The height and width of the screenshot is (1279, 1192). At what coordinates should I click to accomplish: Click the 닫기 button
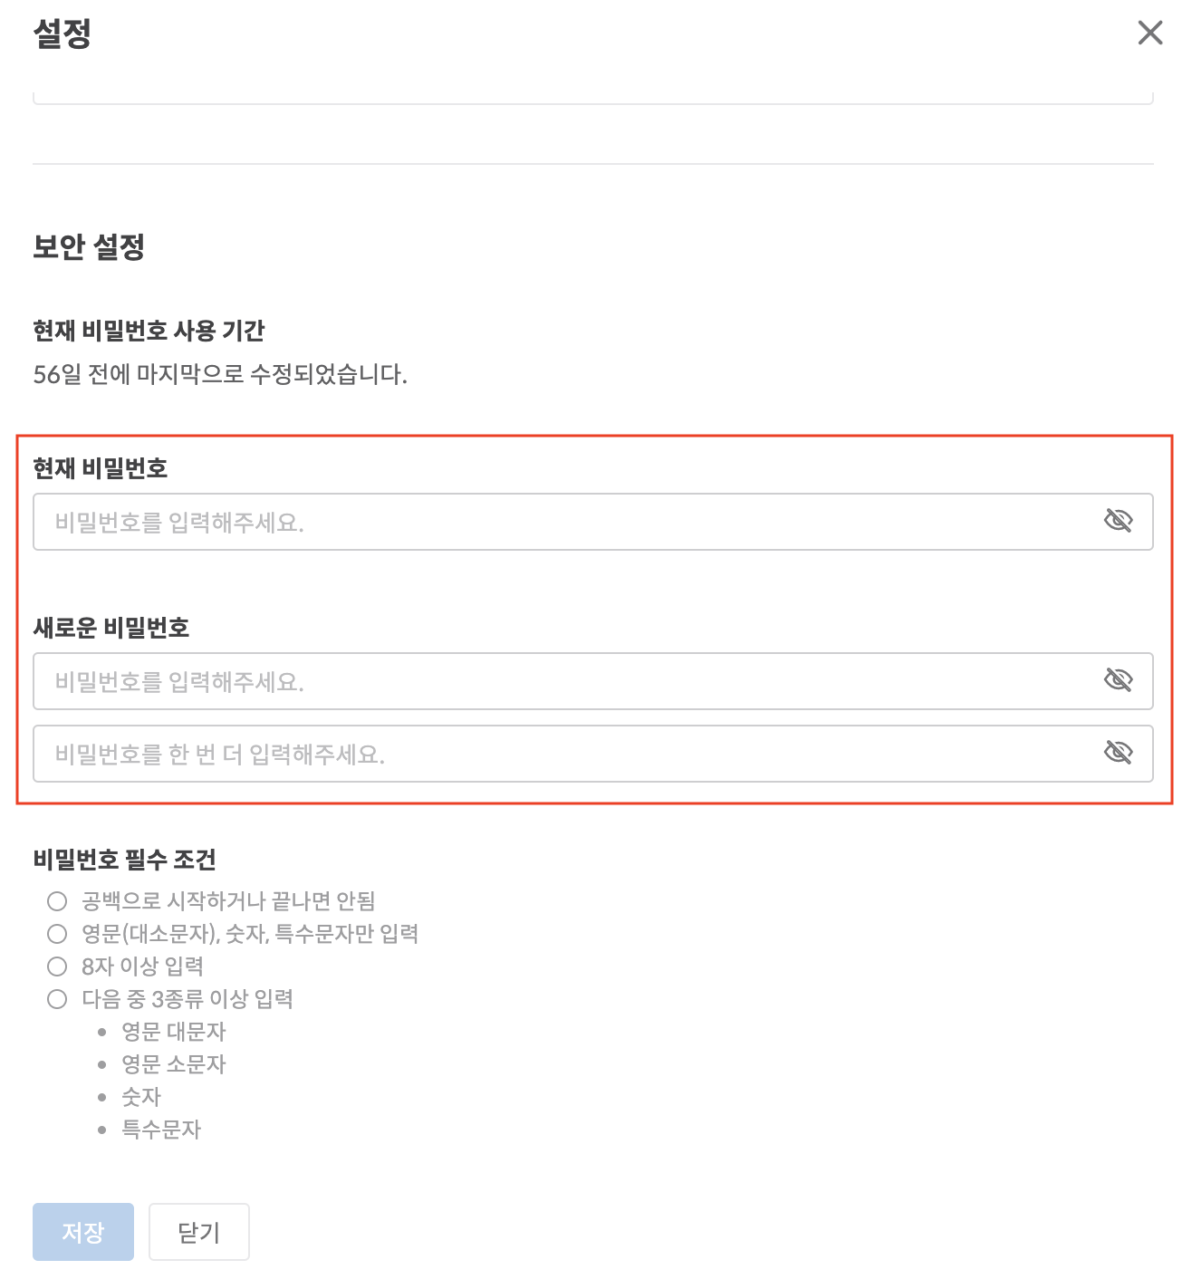tap(199, 1232)
